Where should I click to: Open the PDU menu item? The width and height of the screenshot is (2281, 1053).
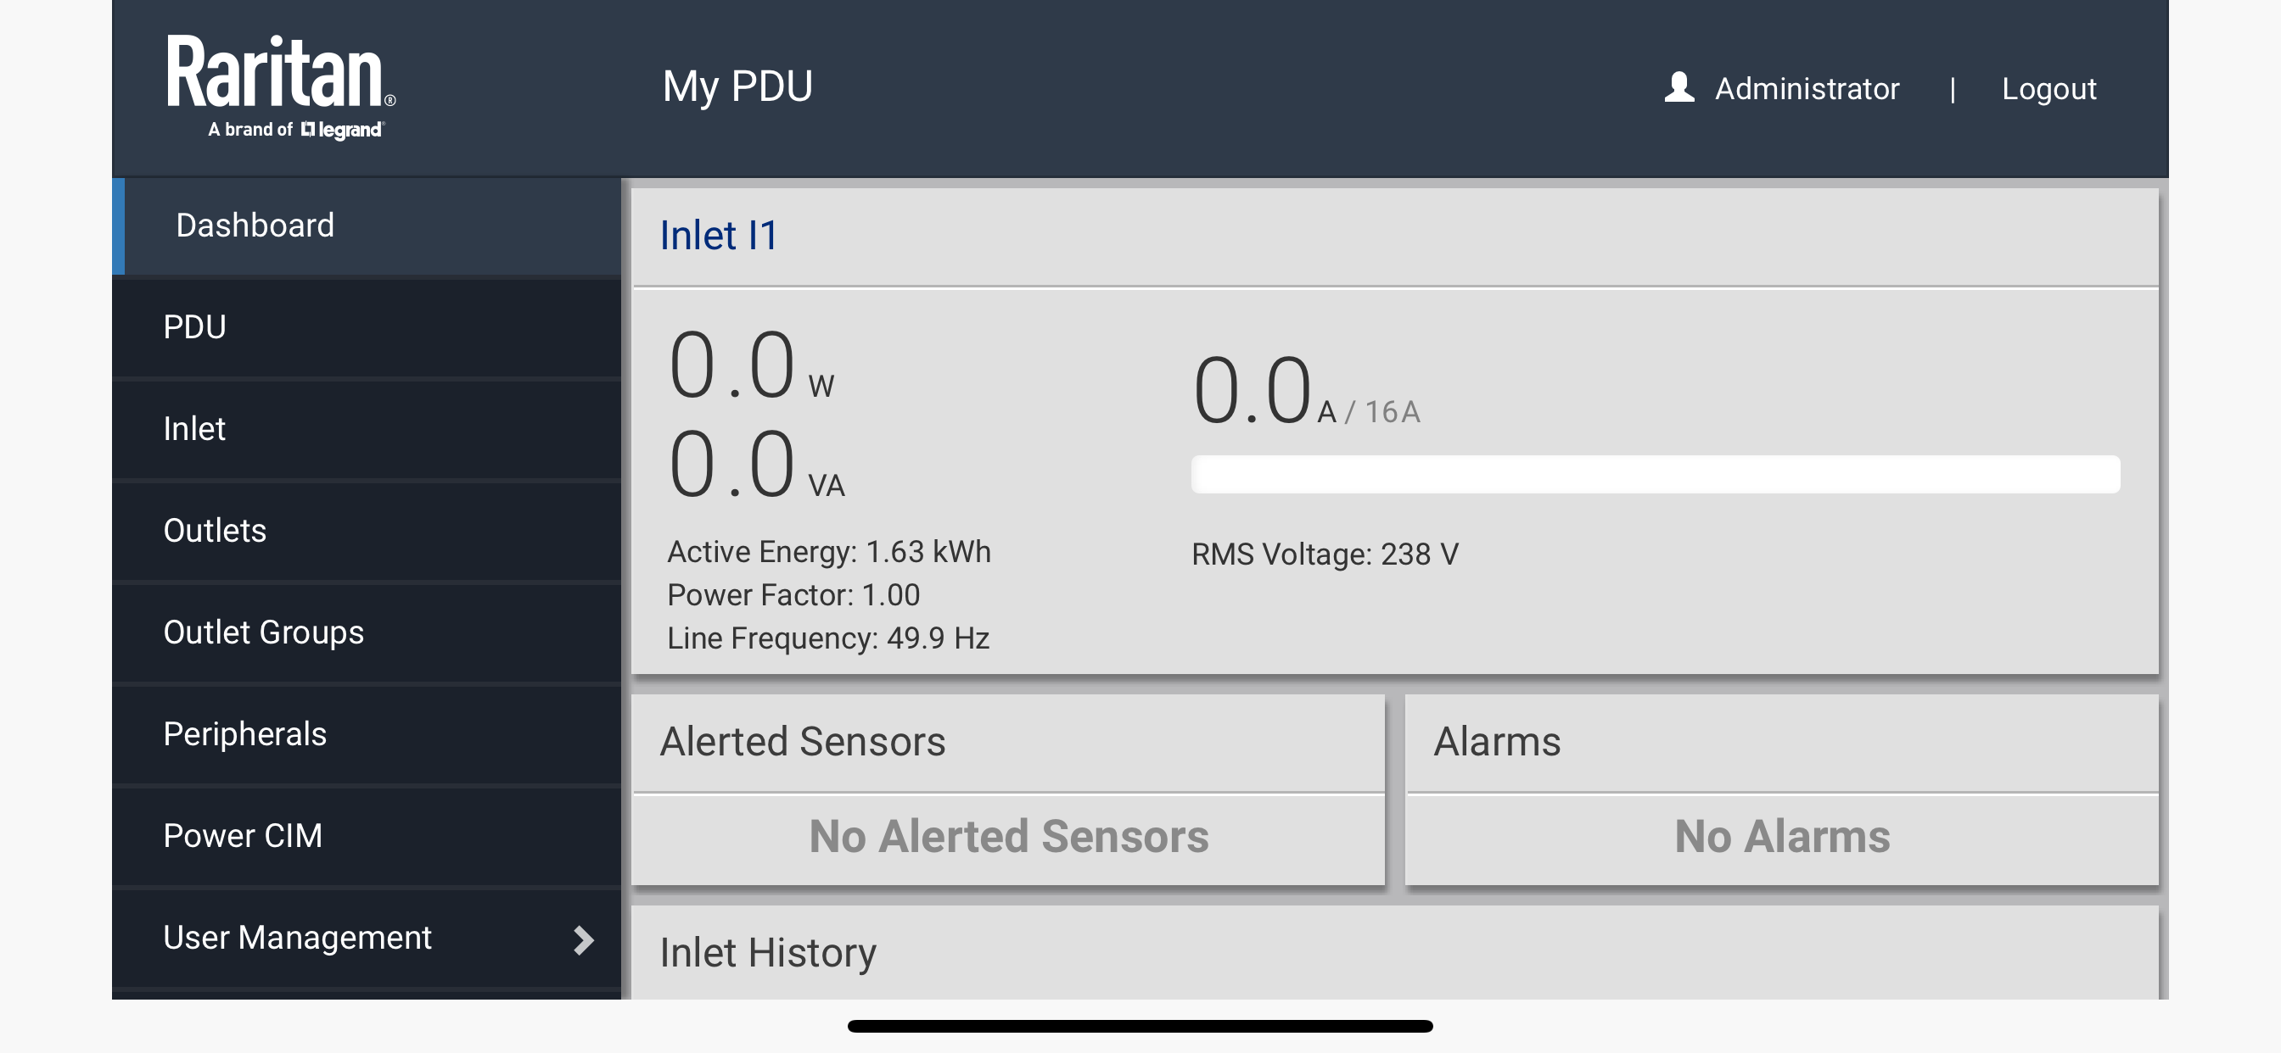(367, 327)
